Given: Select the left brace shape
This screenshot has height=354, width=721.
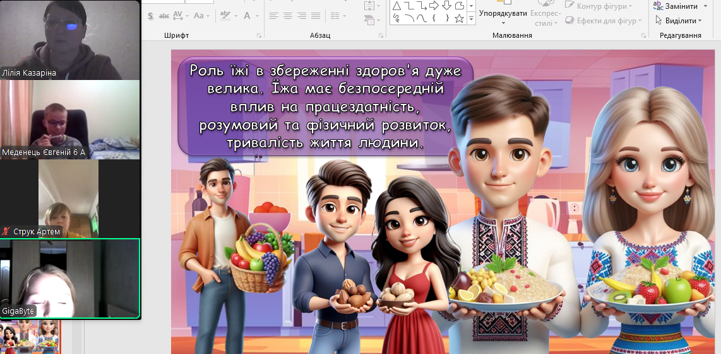Looking at the screenshot, I should (434, 19).
